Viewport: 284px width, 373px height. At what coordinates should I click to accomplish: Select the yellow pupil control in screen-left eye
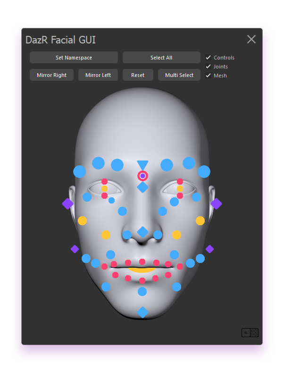click(105, 189)
